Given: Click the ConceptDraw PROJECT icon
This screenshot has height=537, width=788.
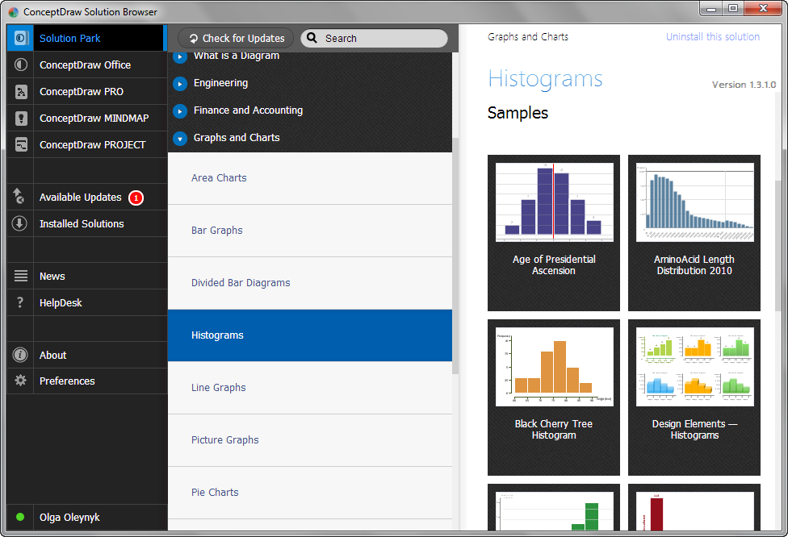Looking at the screenshot, I should 21,145.
